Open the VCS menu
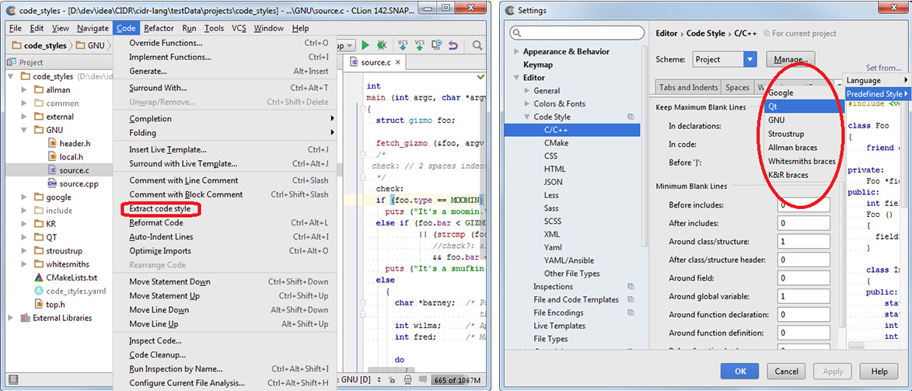This screenshot has height=391, width=912. click(x=239, y=28)
